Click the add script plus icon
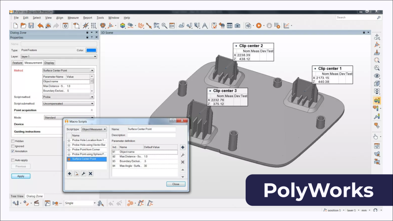This screenshot has width=393, height=221. pos(69,173)
